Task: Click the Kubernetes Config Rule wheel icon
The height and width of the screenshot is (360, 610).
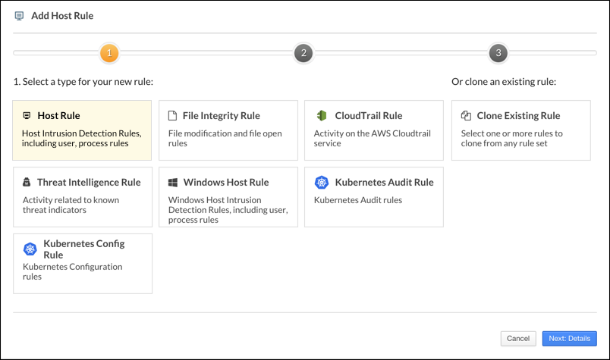Action: (30, 249)
